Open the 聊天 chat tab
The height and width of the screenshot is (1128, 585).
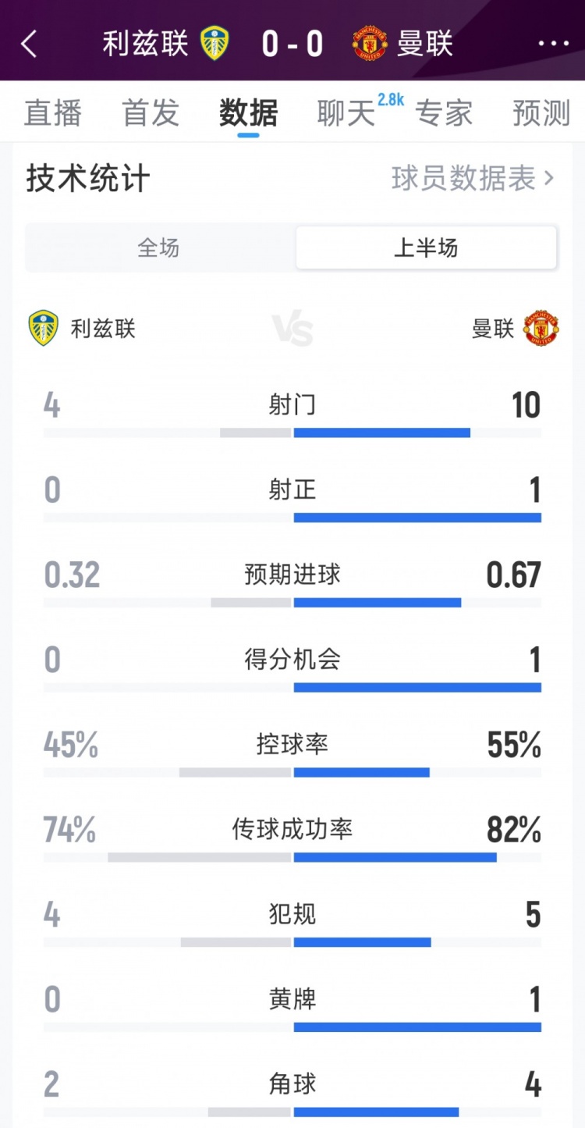click(346, 114)
